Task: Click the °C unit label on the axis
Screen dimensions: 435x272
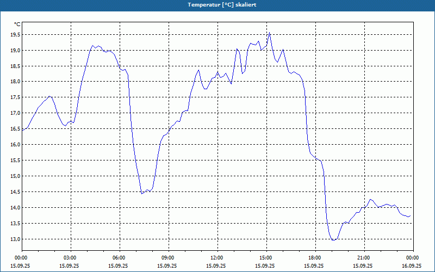Action: point(17,24)
